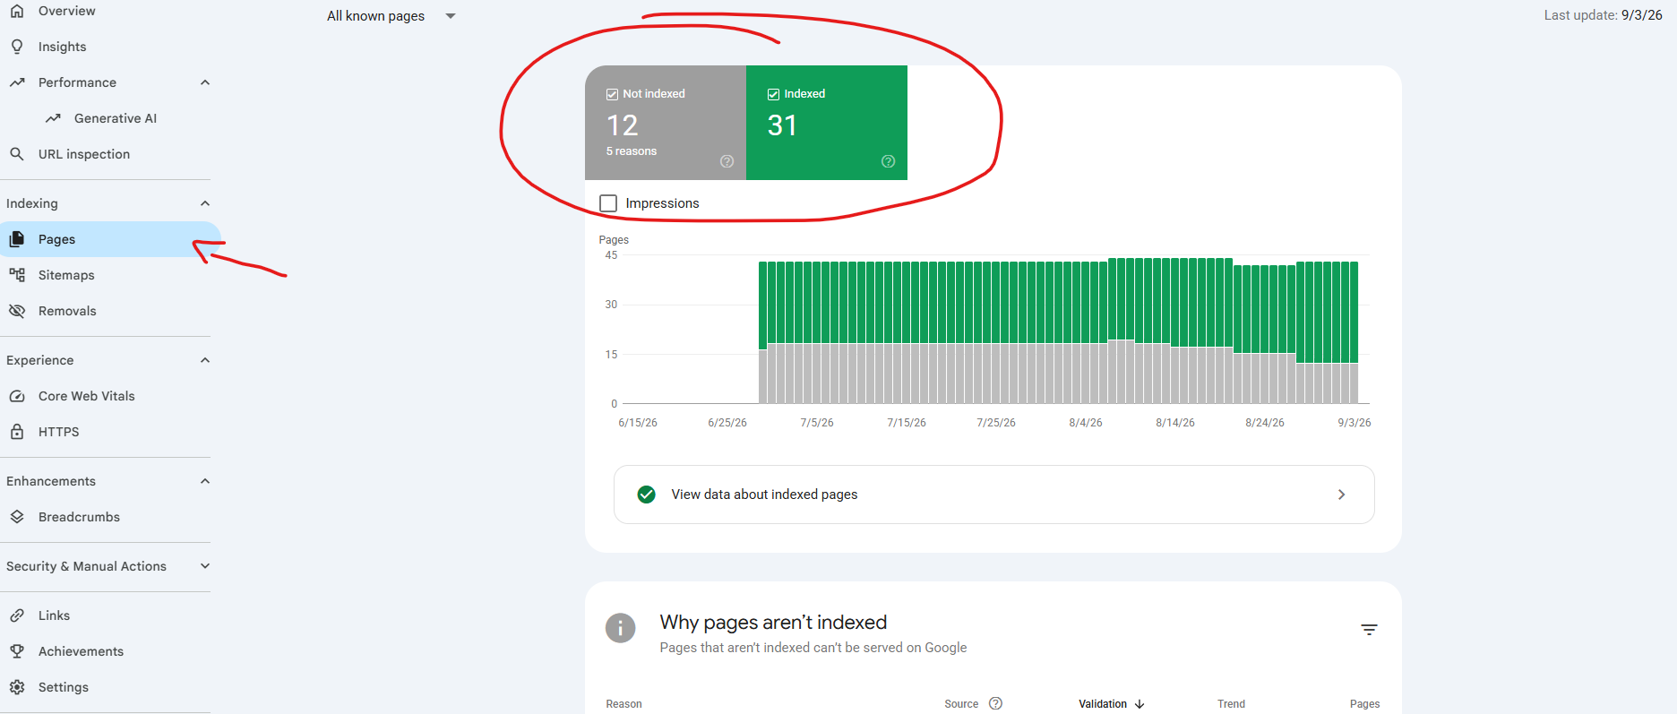Expand Security & Manual Actions section

point(205,566)
